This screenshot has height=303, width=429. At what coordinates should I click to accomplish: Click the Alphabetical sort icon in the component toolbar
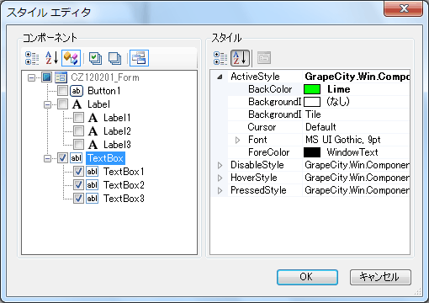click(x=51, y=58)
